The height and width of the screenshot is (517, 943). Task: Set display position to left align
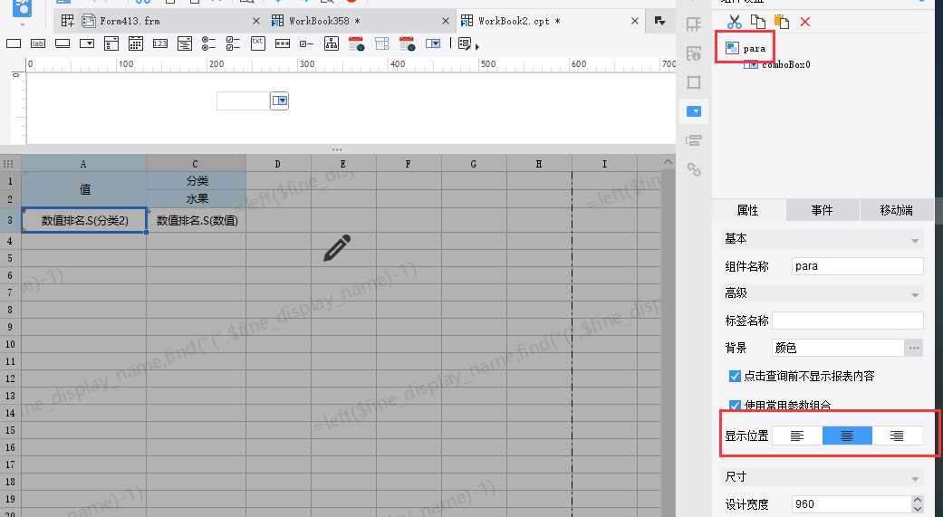[x=797, y=436]
